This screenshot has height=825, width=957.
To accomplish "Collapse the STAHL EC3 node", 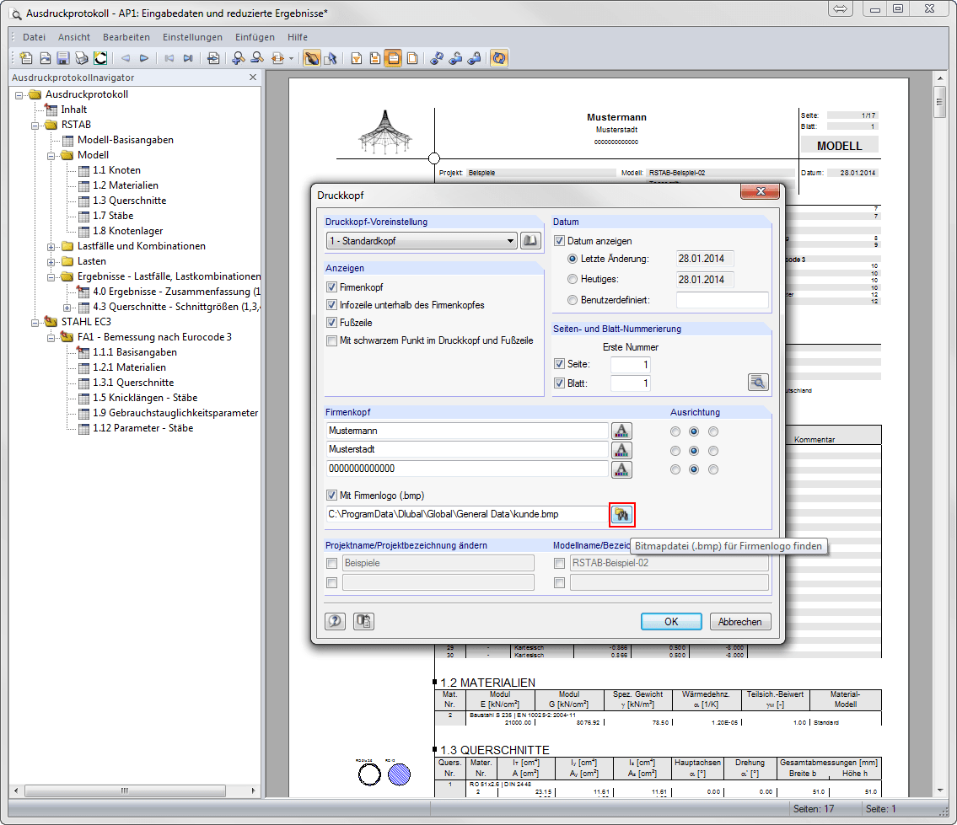I will coord(35,323).
